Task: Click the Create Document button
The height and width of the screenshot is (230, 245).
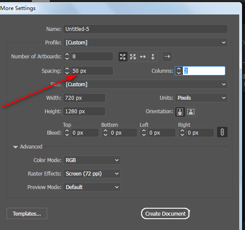Action: click(166, 213)
